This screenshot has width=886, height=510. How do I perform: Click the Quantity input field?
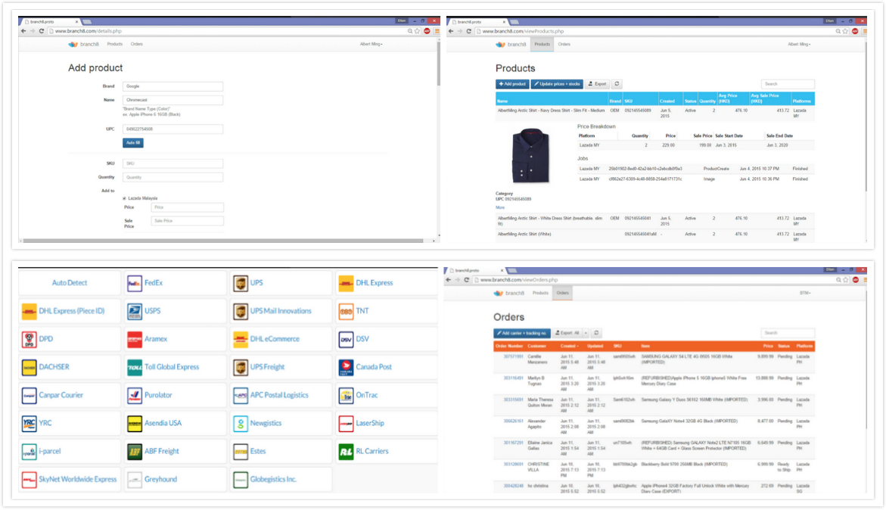[173, 177]
